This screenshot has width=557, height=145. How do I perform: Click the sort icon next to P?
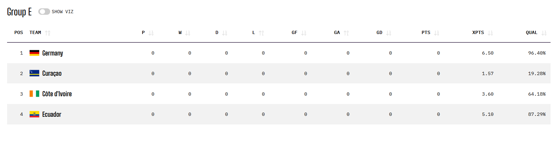point(151,33)
